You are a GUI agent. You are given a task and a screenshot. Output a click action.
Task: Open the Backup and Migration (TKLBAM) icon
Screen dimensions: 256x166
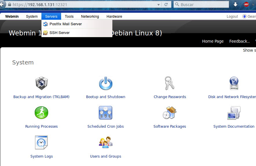tap(41, 84)
